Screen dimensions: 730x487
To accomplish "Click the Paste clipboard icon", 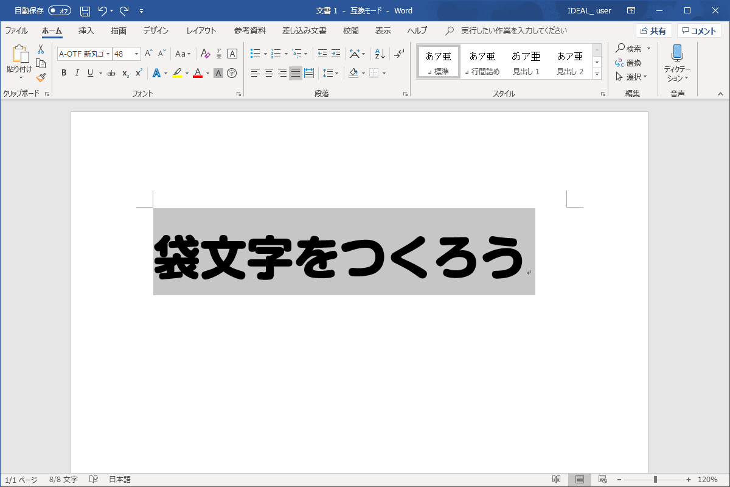I will coord(20,54).
